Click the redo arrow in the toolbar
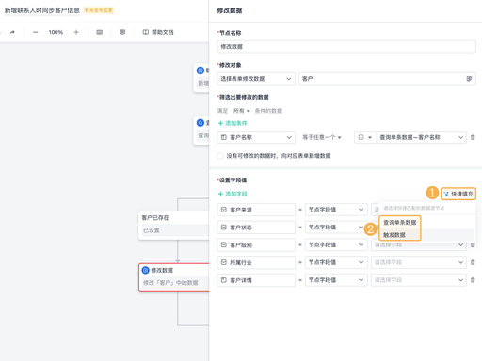This screenshot has width=482, height=361. pos(12,32)
